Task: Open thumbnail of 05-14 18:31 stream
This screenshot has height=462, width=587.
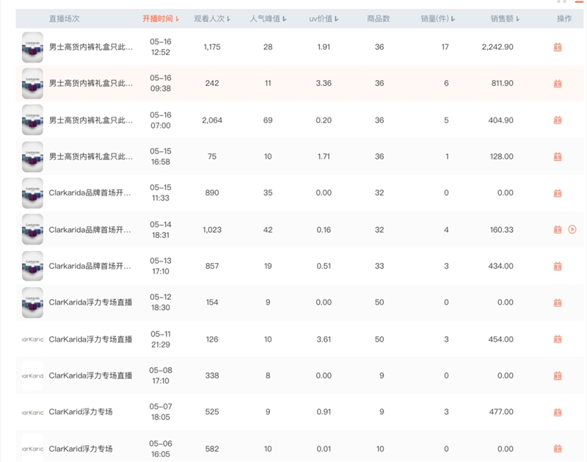Action: click(x=32, y=230)
